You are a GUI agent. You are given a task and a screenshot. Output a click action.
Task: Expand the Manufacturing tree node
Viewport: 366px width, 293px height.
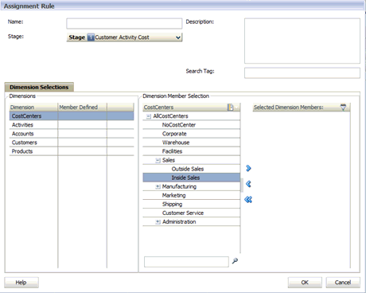pyautogui.click(x=158, y=186)
